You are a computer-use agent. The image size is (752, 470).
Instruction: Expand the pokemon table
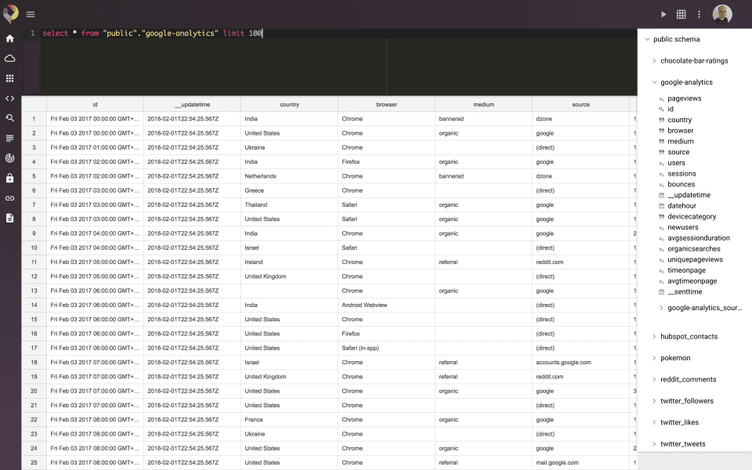click(655, 358)
